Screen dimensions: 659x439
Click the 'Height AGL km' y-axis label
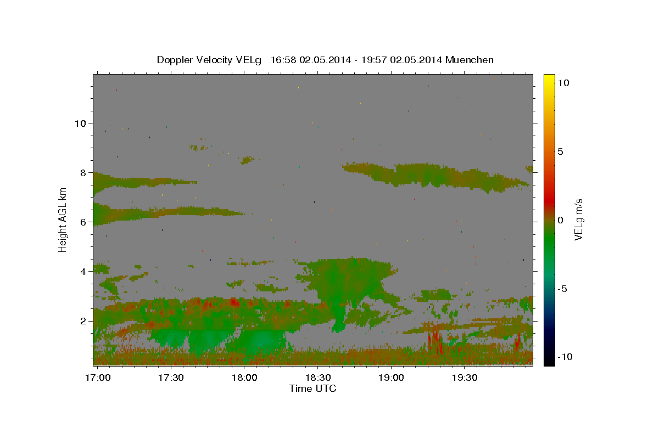pyautogui.click(x=63, y=219)
